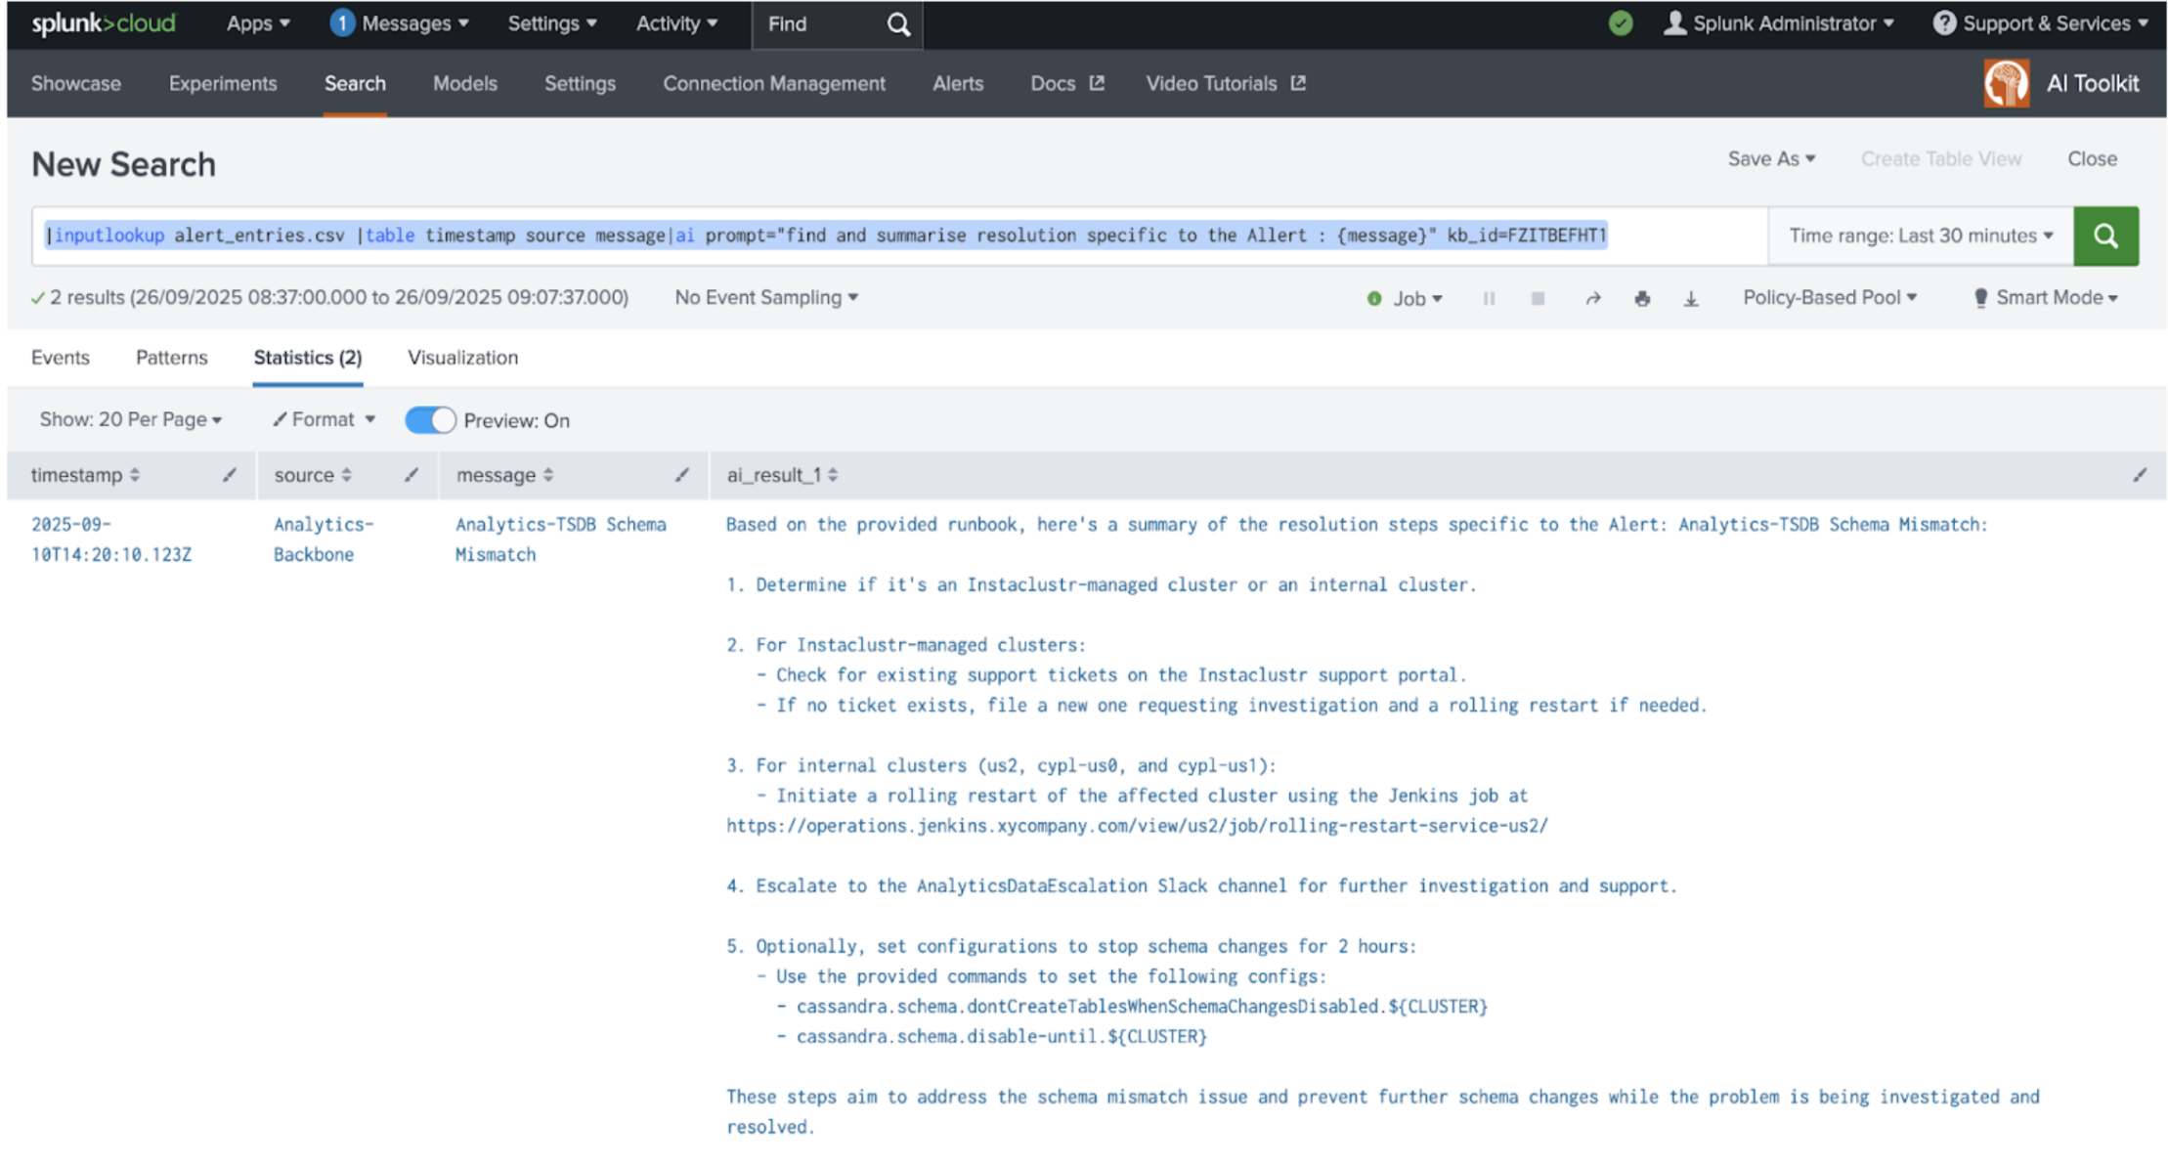This screenshot has height=1165, width=2168.
Task: Open the Splunk Administrator user menu
Action: tap(1779, 23)
